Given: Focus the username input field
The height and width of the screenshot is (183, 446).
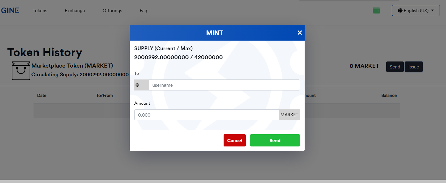Looking at the screenshot, I should (224, 85).
